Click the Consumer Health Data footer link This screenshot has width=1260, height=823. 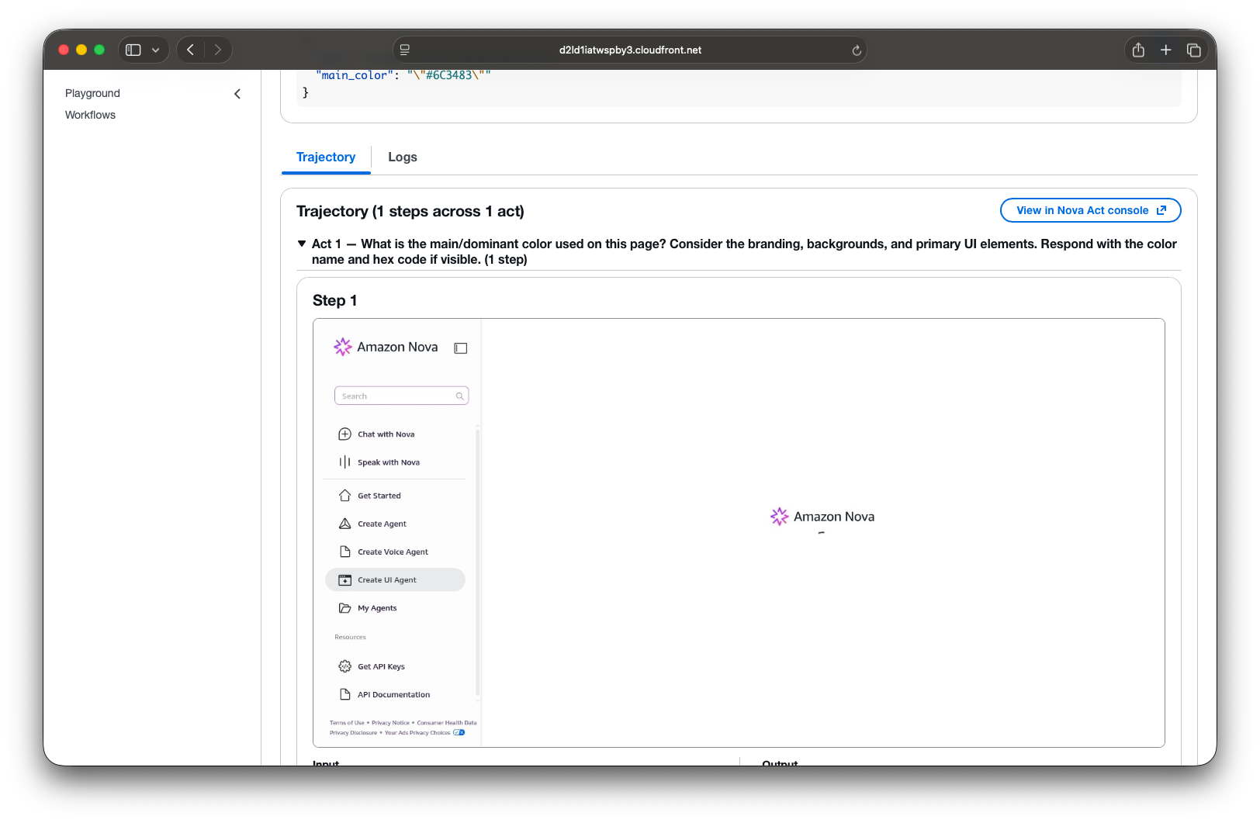[447, 723]
